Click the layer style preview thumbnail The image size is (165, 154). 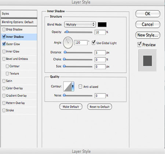pos(147,60)
